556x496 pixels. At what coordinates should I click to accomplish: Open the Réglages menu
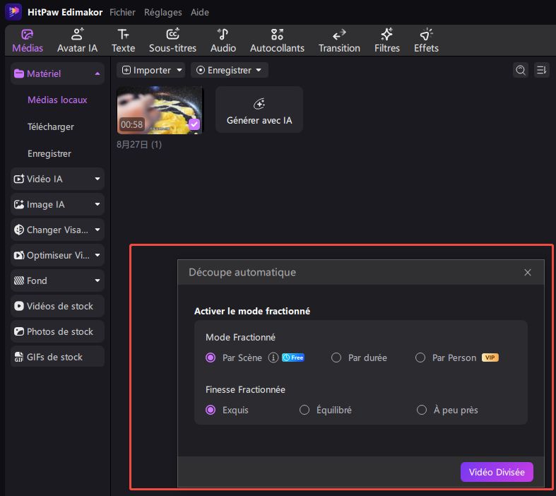pyautogui.click(x=162, y=13)
